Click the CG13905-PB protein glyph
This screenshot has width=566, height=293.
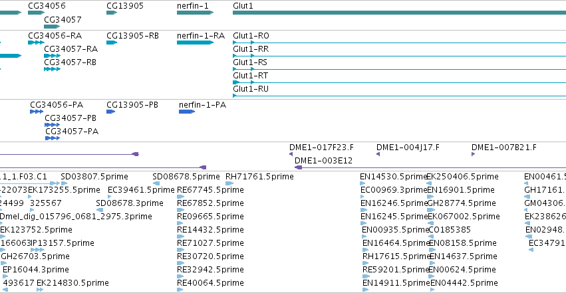click(111, 112)
